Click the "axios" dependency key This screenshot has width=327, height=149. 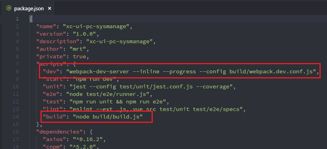55,139
